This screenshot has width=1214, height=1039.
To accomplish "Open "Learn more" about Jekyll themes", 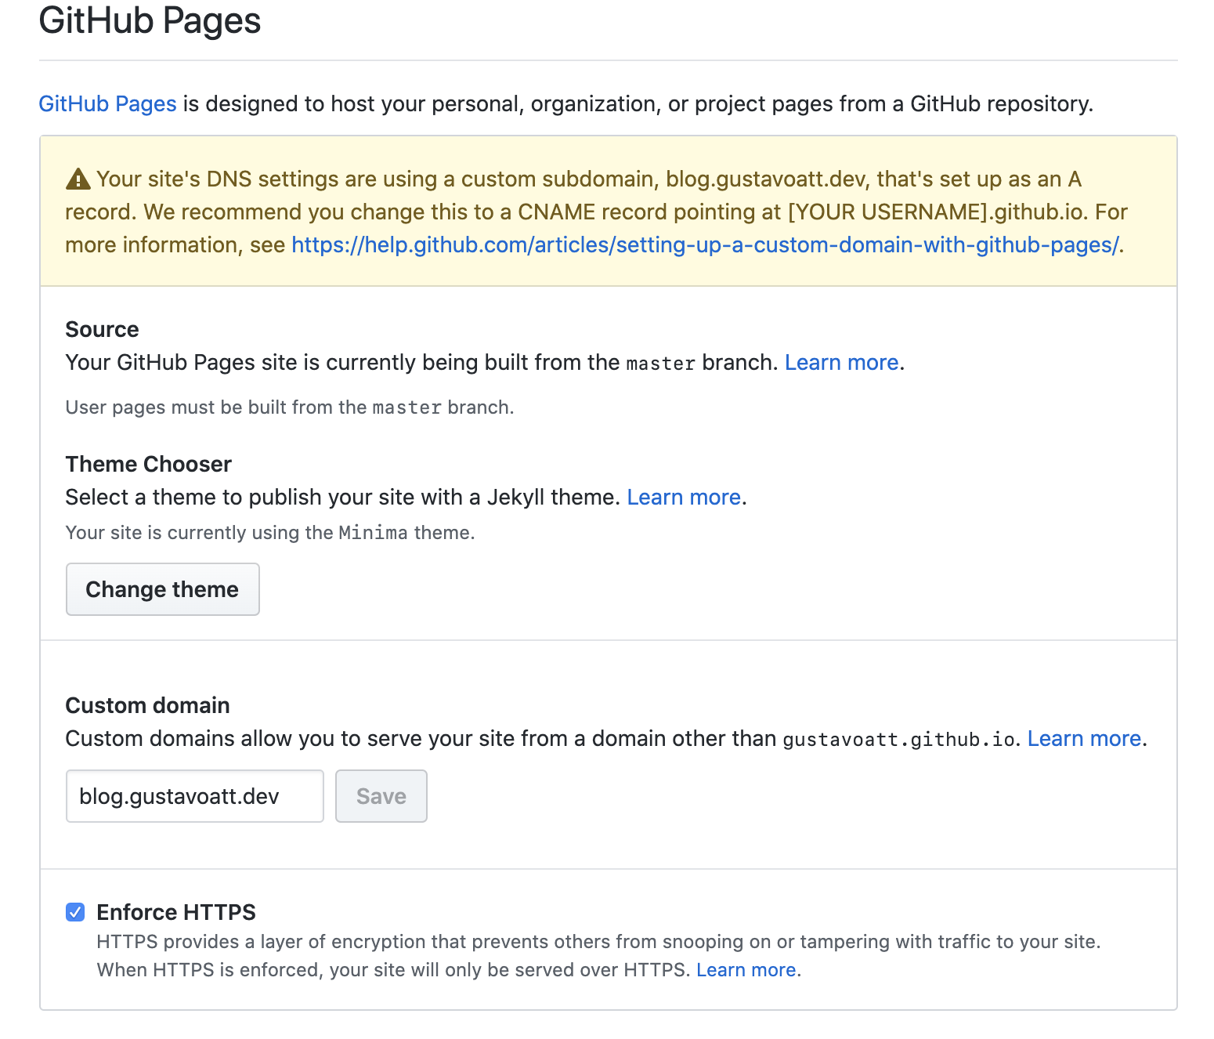I will 683,497.
